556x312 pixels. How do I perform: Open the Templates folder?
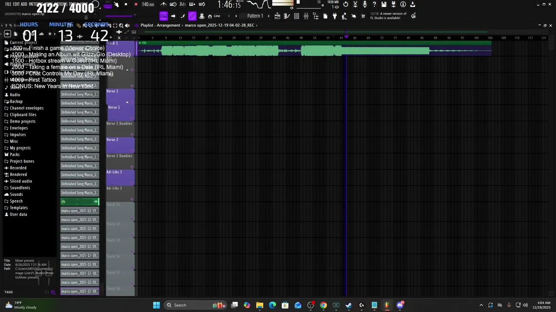(19, 208)
